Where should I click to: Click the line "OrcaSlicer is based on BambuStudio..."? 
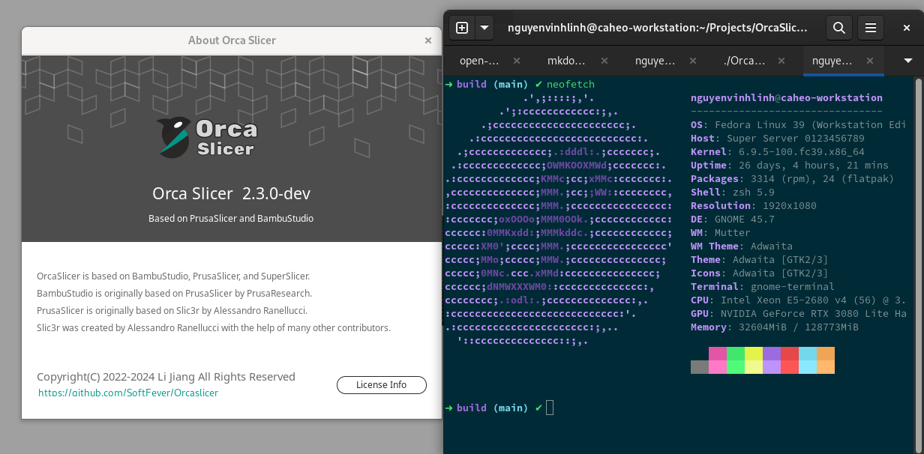tap(173, 276)
